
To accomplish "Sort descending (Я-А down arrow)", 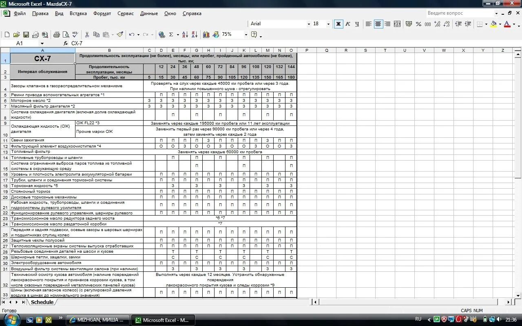I will [x=195, y=35].
